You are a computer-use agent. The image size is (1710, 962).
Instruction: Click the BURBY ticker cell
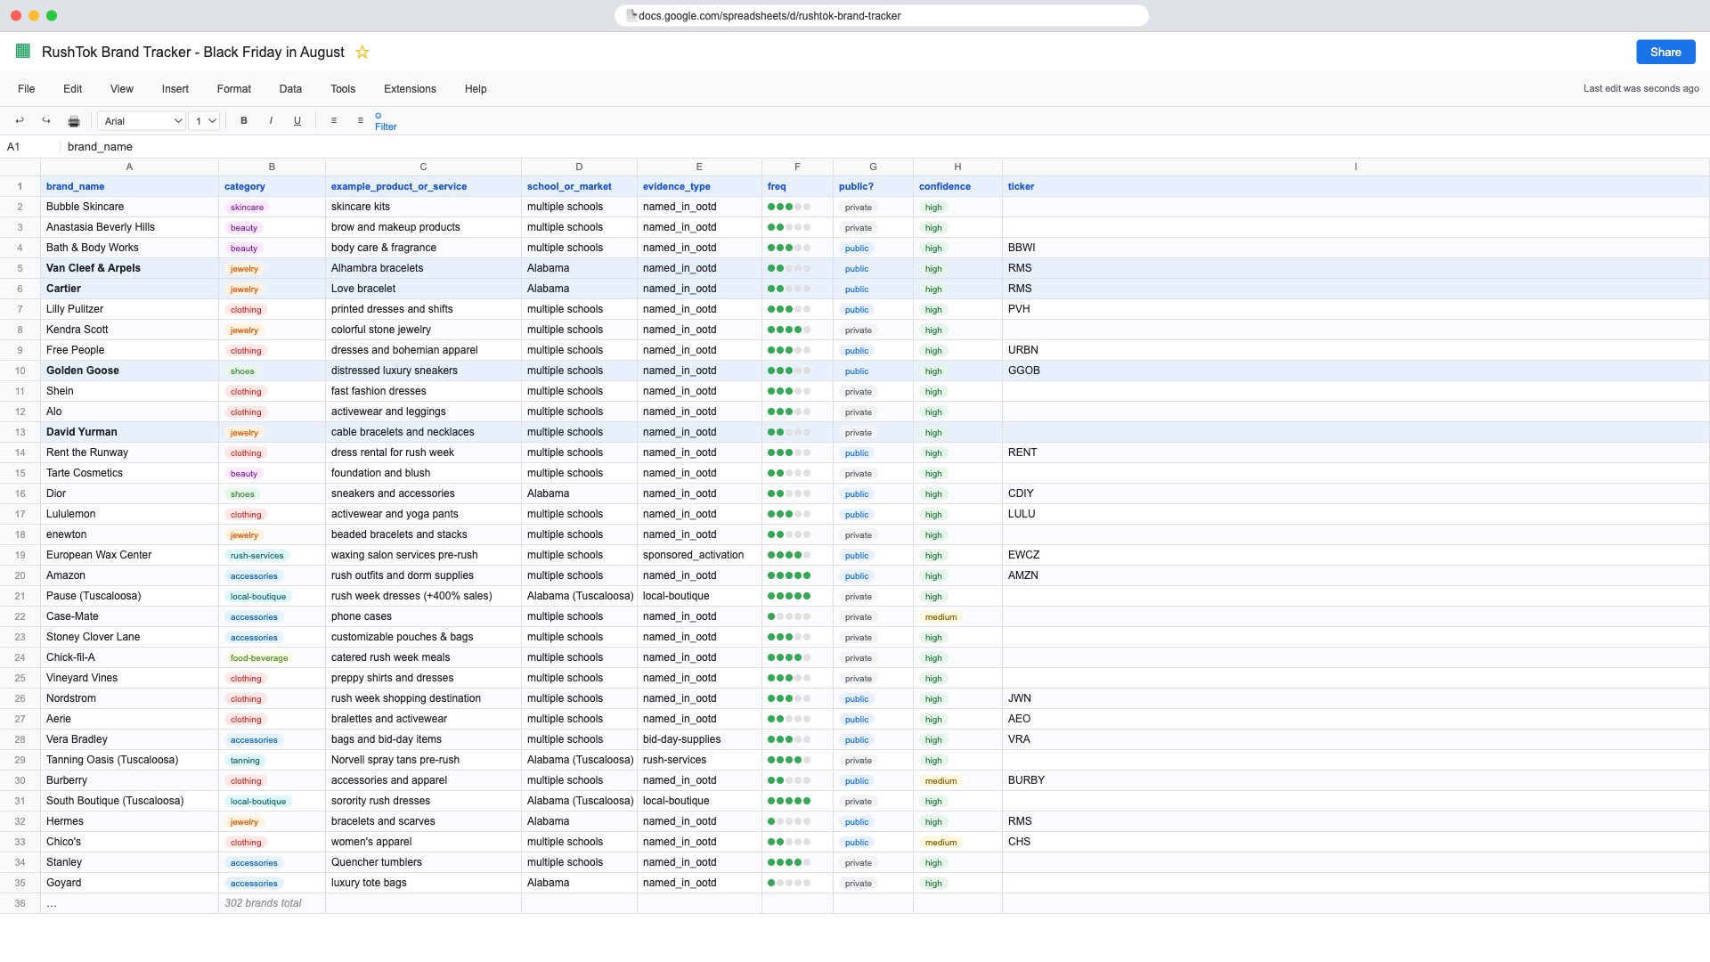point(1356,780)
